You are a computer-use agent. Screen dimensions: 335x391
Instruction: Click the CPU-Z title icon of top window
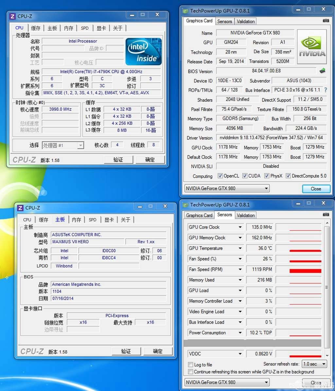(12, 16)
